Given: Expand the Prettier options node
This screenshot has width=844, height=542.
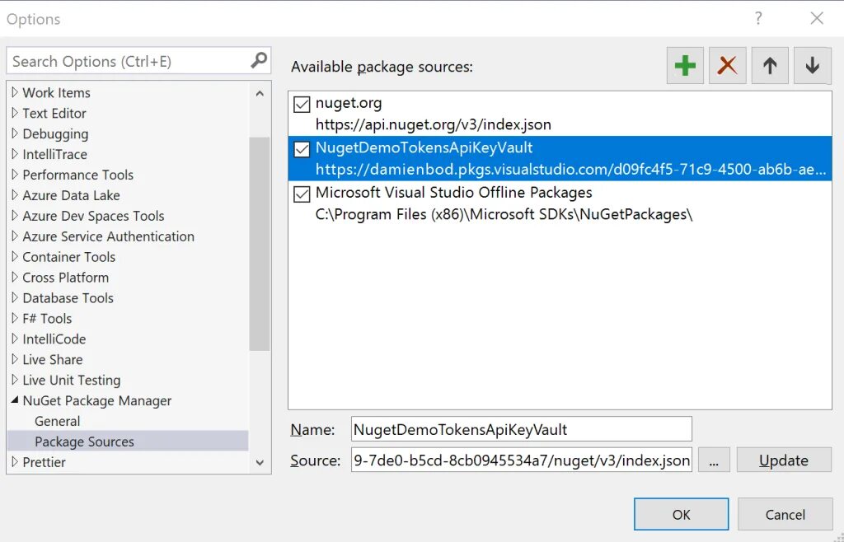Looking at the screenshot, I should [15, 462].
